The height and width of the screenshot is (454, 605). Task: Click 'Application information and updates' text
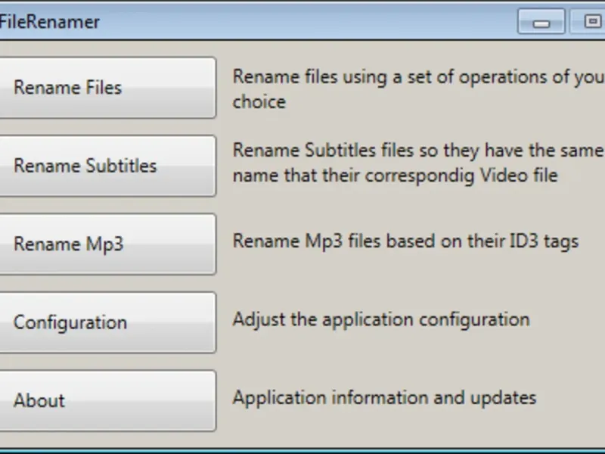point(384,397)
